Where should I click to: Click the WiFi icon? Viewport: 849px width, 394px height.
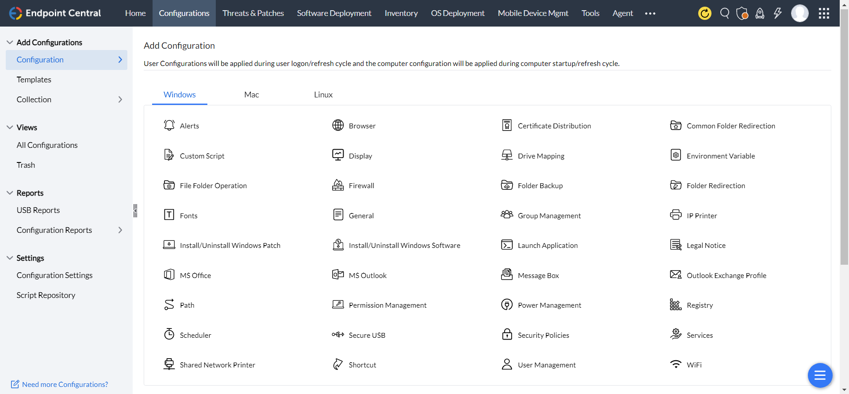click(676, 364)
